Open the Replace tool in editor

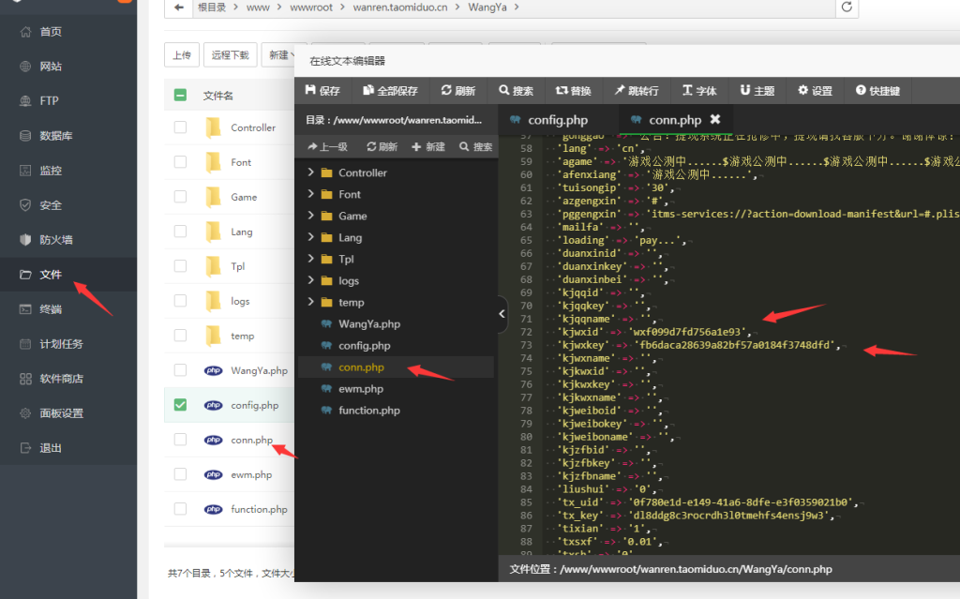[x=574, y=91]
